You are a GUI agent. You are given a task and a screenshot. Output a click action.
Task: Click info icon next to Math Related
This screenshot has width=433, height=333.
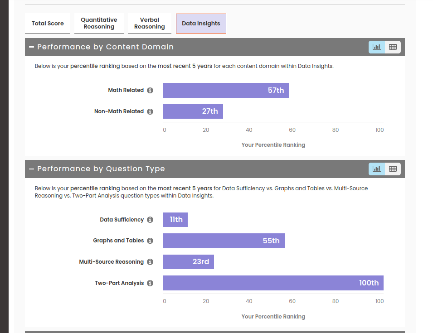150,90
